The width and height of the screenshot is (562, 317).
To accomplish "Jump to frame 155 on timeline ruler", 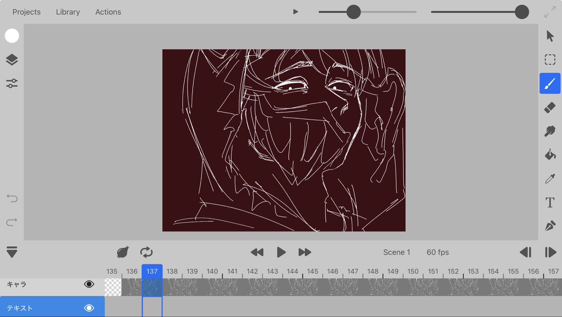I will [x=513, y=271].
